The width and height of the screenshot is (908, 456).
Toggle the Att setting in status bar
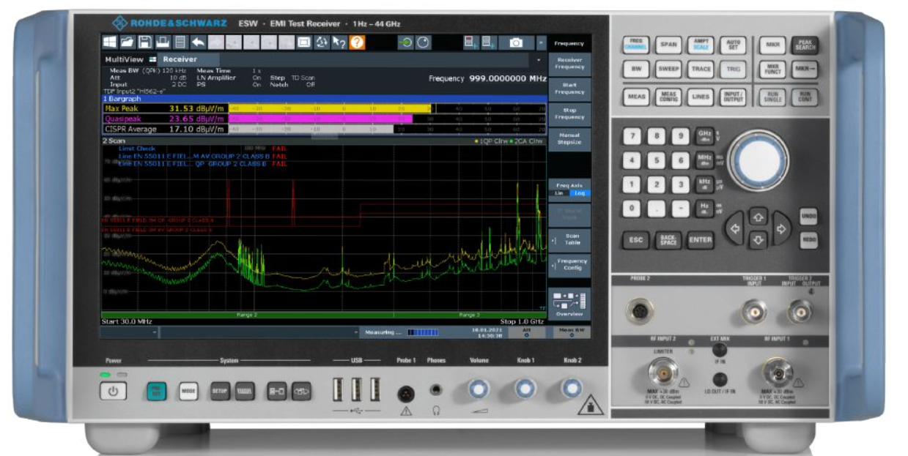(x=525, y=332)
